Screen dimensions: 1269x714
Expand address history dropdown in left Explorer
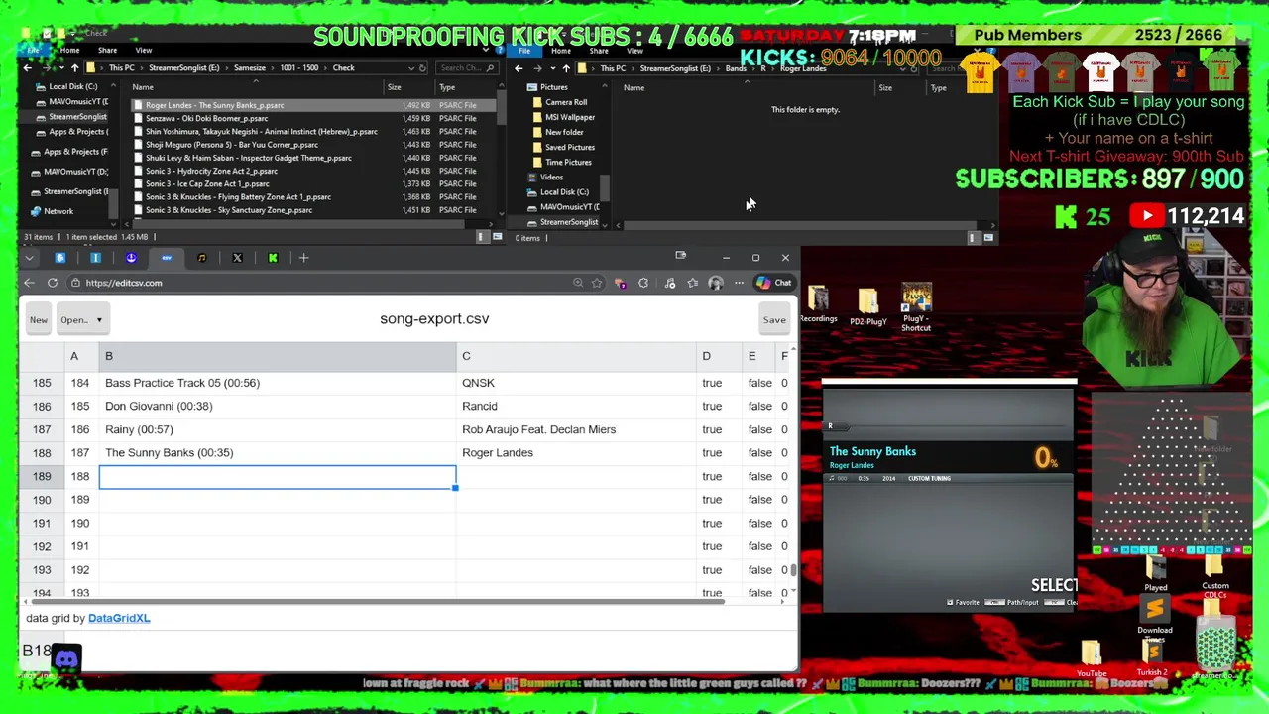pos(410,68)
